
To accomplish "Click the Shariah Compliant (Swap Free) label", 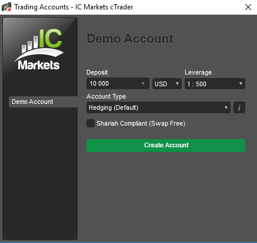I will [141, 123].
